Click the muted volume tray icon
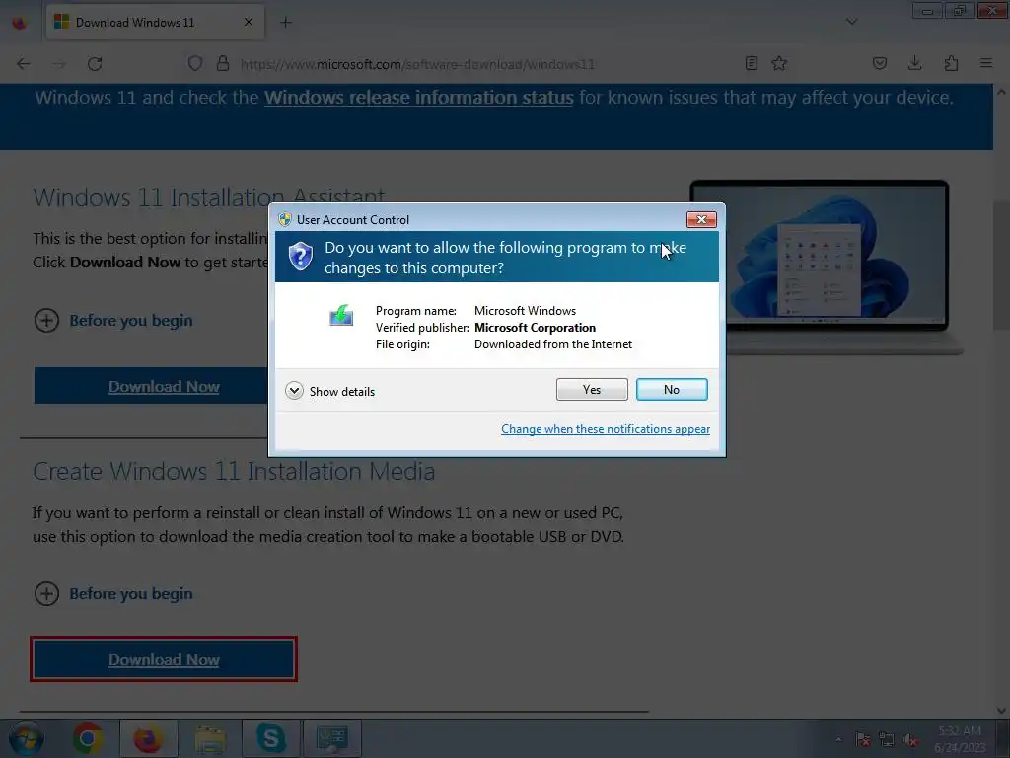Screen dimensions: 1010x758 pos(910,740)
